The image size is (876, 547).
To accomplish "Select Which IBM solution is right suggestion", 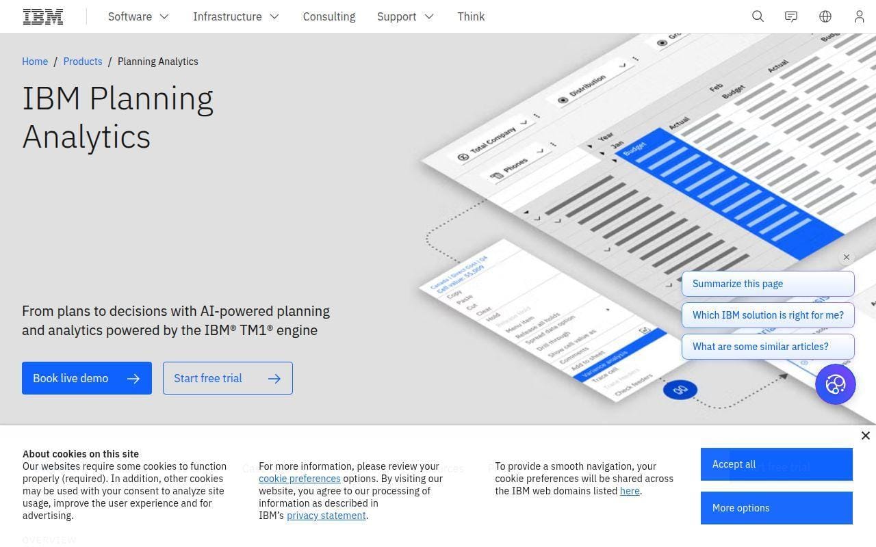I will tap(768, 315).
